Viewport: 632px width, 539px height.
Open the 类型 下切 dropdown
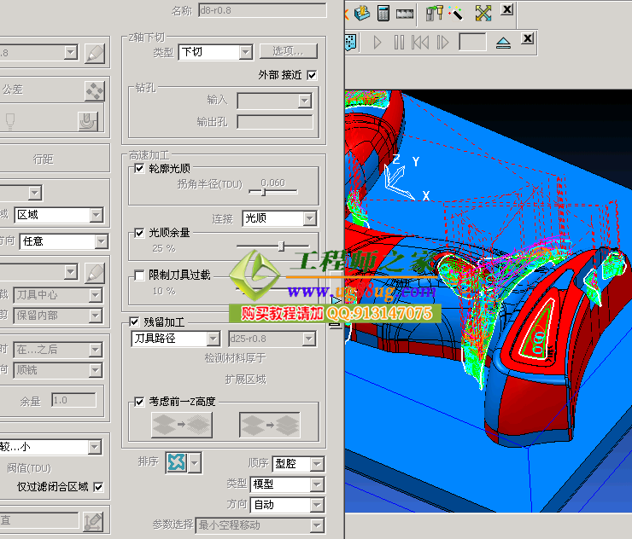[244, 52]
